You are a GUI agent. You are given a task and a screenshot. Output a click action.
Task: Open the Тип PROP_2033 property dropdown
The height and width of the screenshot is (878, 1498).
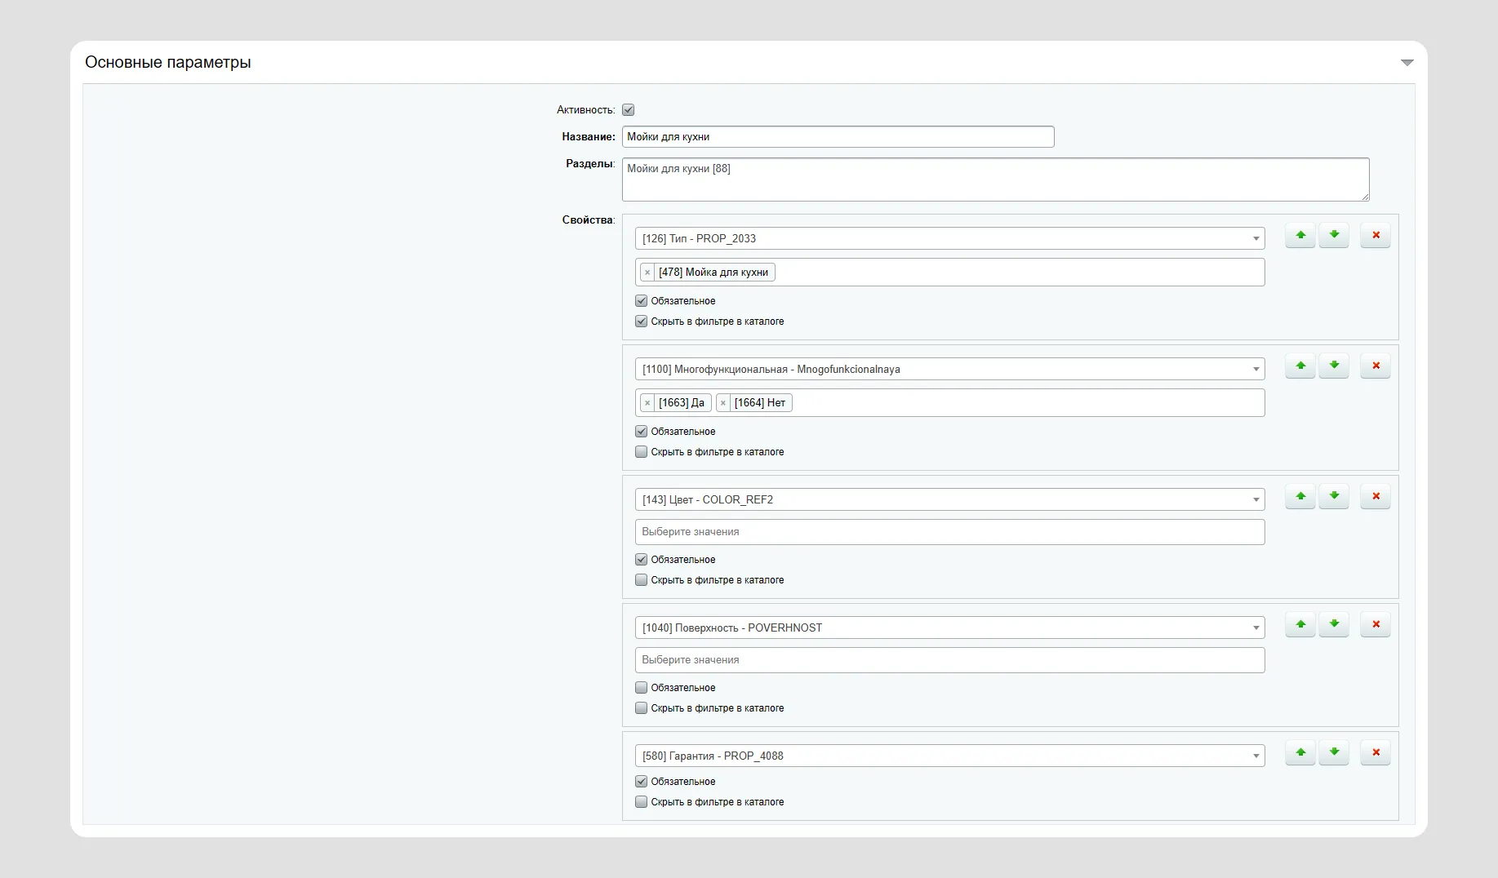click(949, 238)
